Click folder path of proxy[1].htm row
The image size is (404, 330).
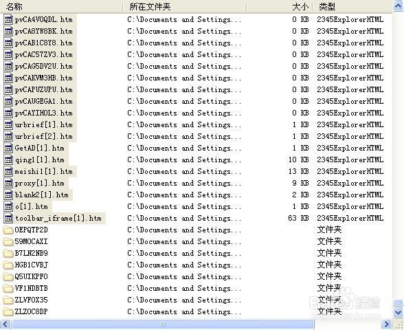coord(184,183)
